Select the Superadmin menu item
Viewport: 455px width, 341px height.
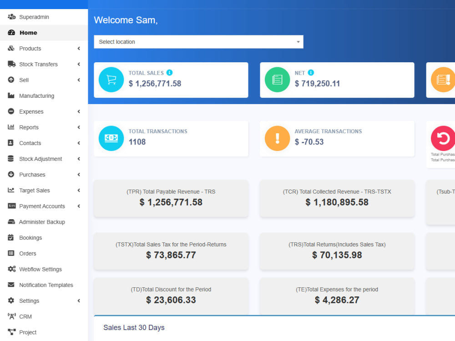coord(44,17)
